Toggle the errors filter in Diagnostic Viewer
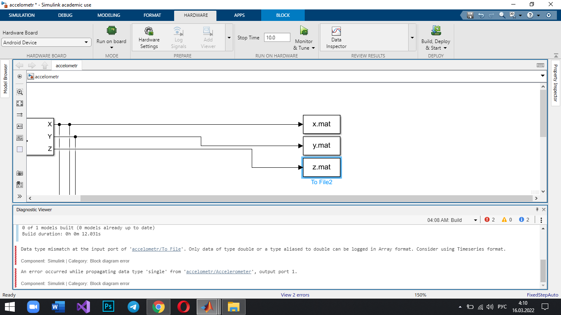 click(x=490, y=220)
